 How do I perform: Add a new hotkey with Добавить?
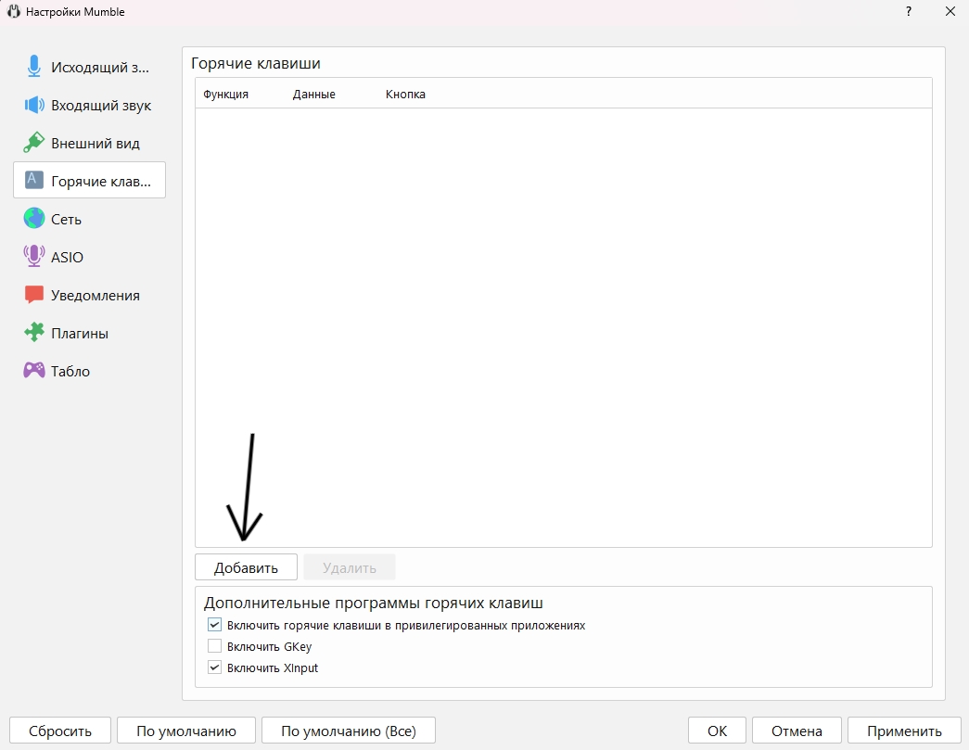[x=246, y=567]
